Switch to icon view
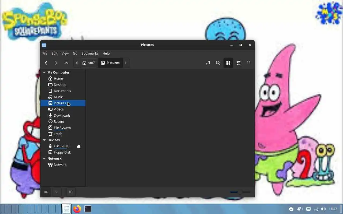Screen dimensions: 343x214 click(x=228, y=63)
